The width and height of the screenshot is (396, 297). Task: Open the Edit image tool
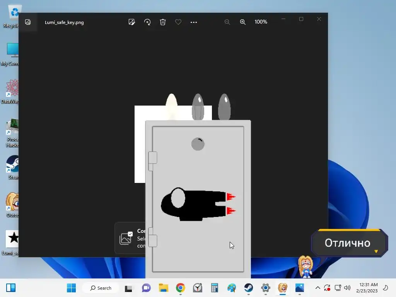[x=131, y=22]
